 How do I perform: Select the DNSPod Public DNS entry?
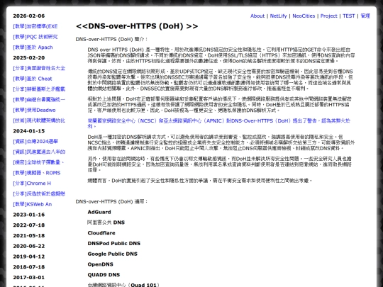coord(113,244)
